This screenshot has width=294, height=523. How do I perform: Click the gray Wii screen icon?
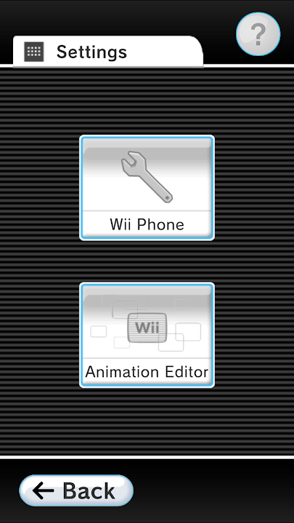[147, 328]
